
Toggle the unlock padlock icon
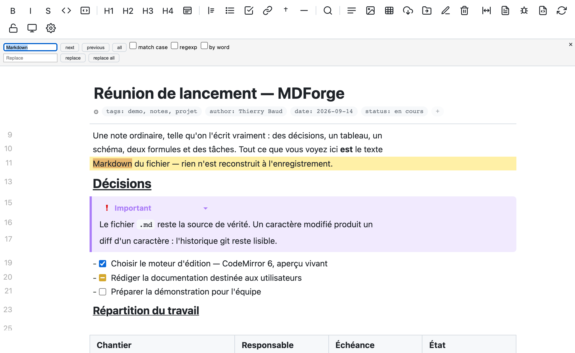(x=13, y=28)
